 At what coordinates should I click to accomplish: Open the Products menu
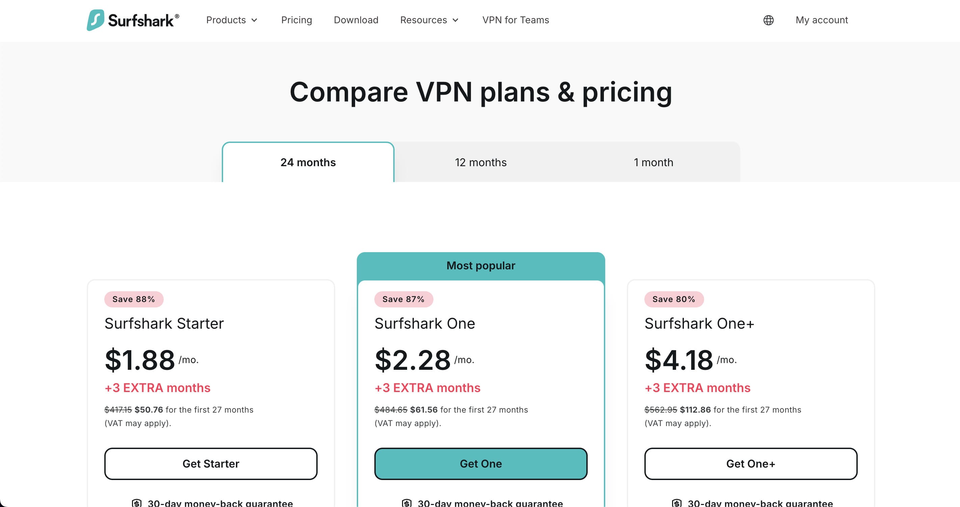tap(232, 20)
